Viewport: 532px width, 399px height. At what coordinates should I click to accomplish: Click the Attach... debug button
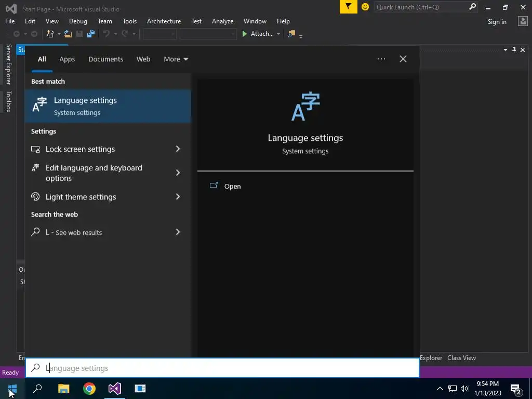click(258, 34)
